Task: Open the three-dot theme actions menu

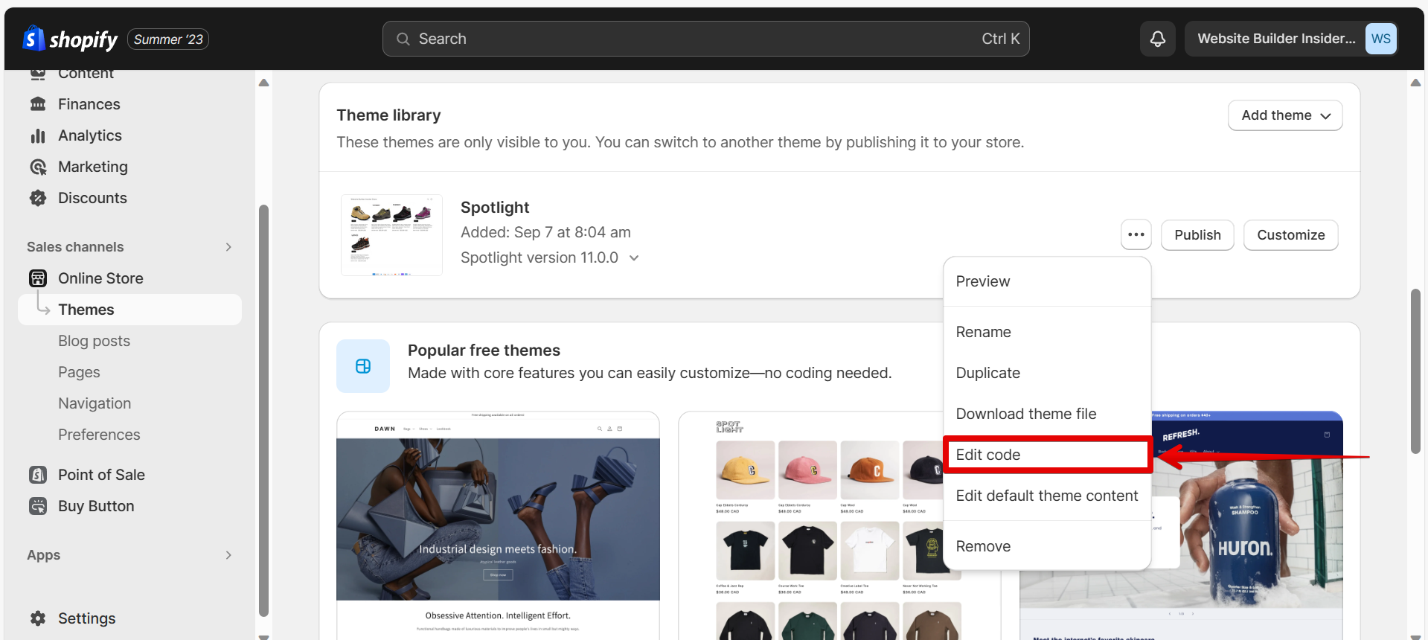Action: pyautogui.click(x=1136, y=235)
